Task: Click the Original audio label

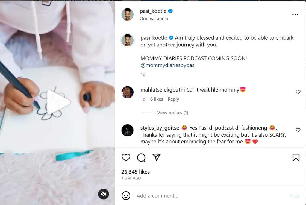Action: (154, 19)
